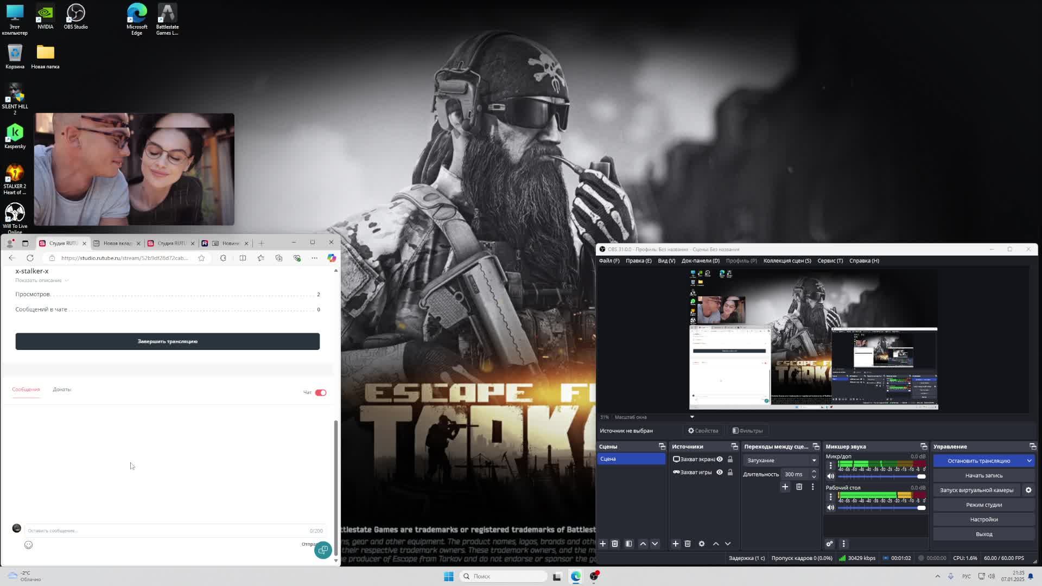Move scene down in Scenes panel
This screenshot has height=586, width=1042.
click(x=655, y=544)
